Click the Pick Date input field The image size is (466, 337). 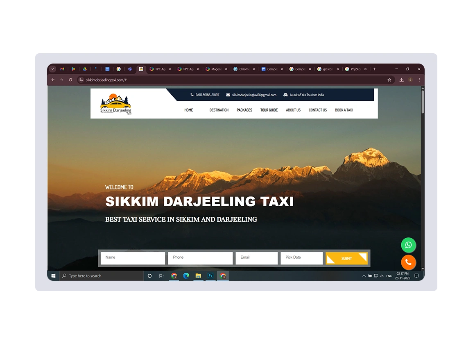tap(301, 258)
